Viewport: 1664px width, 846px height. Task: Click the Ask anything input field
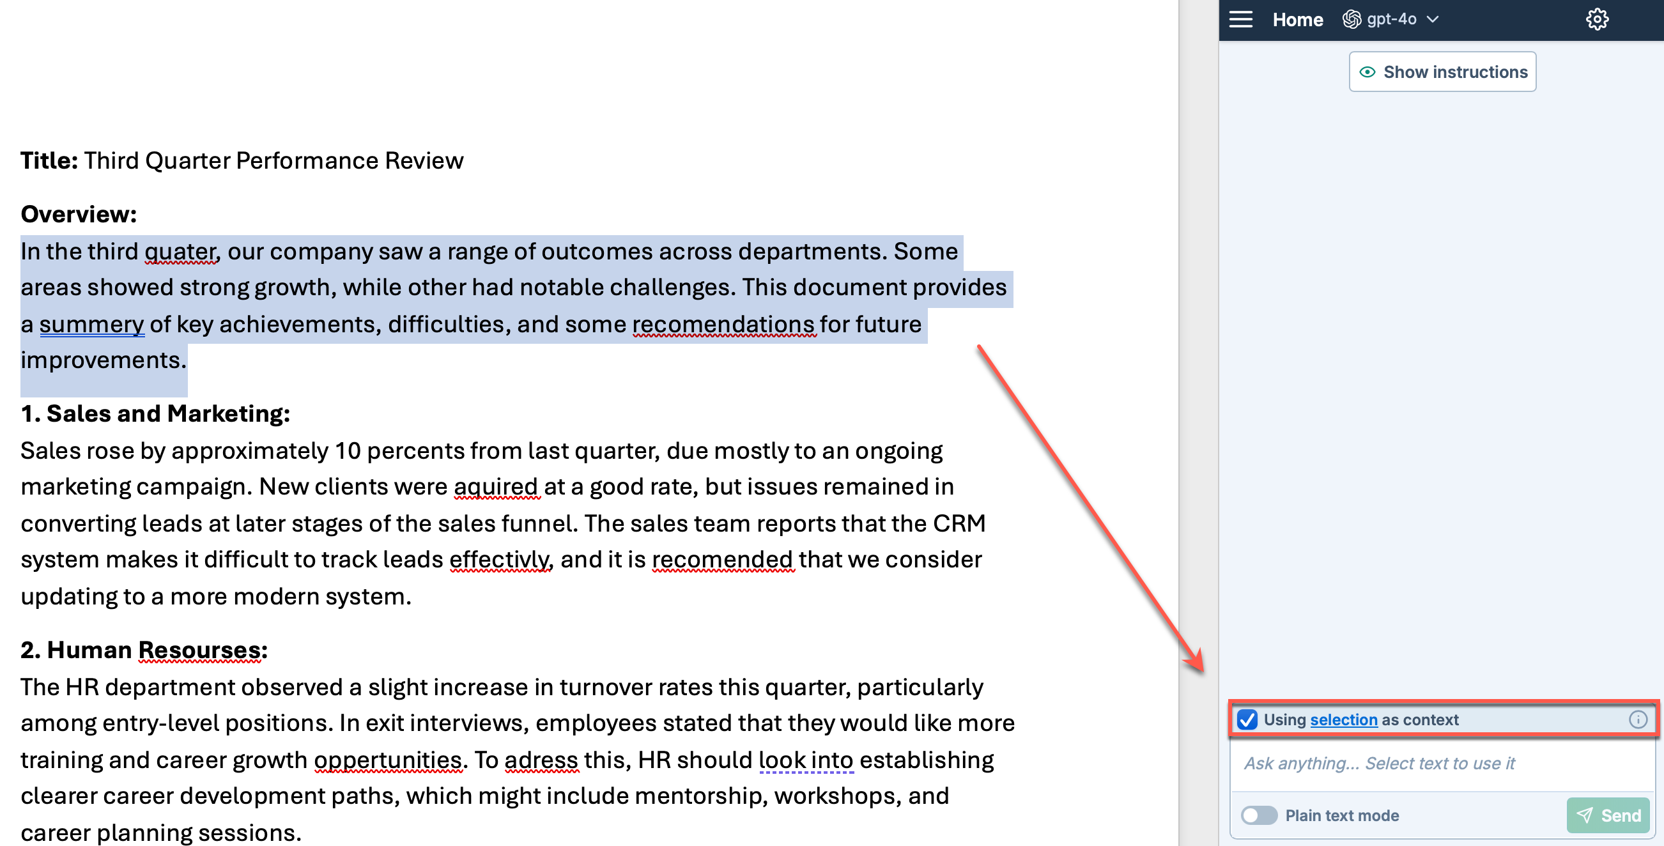point(1442,764)
